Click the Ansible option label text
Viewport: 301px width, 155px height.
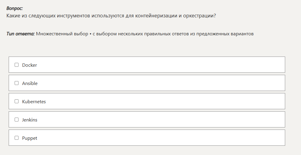(x=30, y=83)
